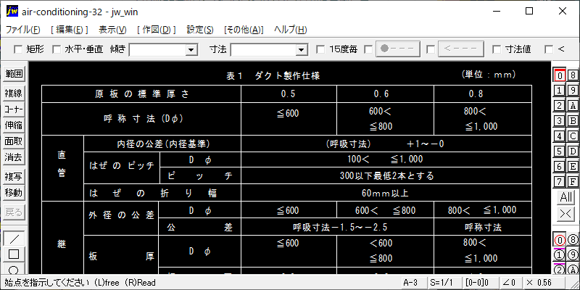The height and width of the screenshot is (290, 580).
Task: Click the A-3 paper size button
Action: click(x=410, y=282)
